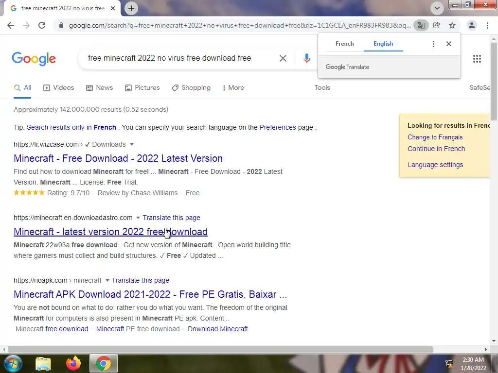The image size is (498, 373).
Task: Switch to the Pictures results tab
Action: pyautogui.click(x=142, y=87)
